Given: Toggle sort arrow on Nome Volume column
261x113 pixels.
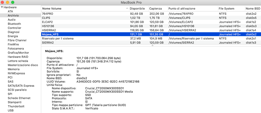Looking at the screenshot, I should coord(127,9).
